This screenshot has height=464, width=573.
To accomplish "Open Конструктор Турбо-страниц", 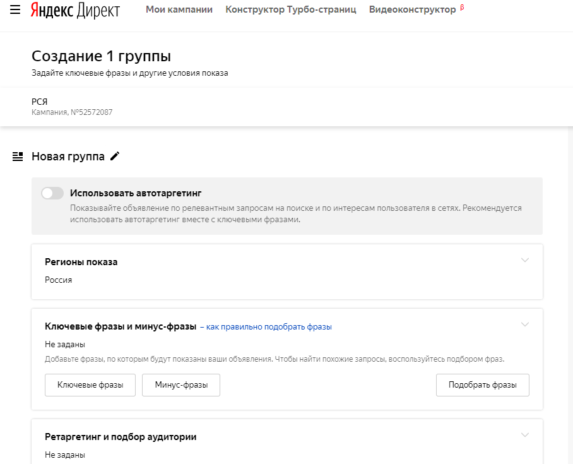I will (x=291, y=9).
